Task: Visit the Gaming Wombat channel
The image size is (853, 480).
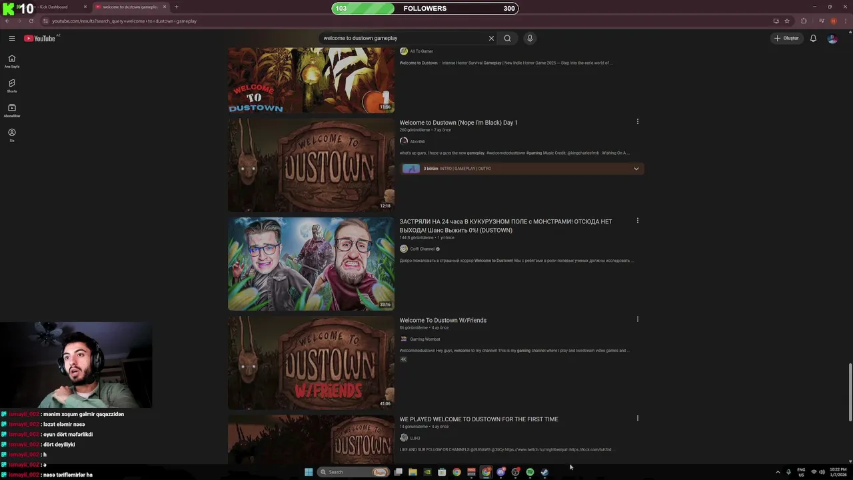Action: 425,339
